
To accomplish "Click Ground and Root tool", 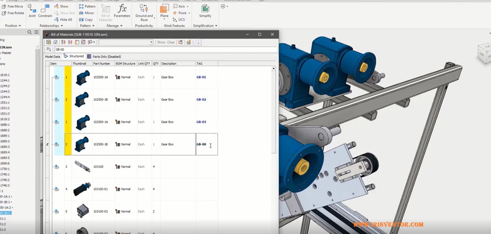I will pos(144,12).
